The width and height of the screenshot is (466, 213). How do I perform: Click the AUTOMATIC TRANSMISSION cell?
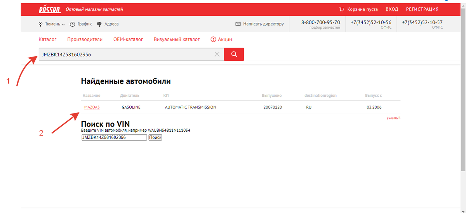pyautogui.click(x=190, y=107)
